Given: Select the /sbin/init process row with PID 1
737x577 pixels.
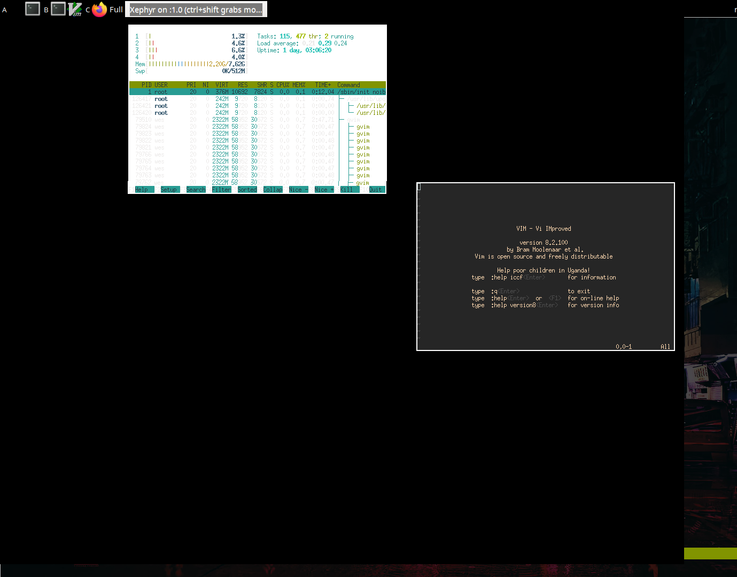Looking at the screenshot, I should pyautogui.click(x=258, y=92).
